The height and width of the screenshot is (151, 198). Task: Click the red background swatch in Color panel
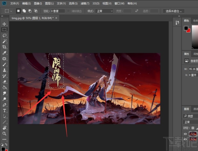[189, 31]
